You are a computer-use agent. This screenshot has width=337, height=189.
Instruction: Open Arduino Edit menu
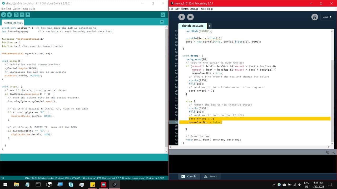[x=9, y=9]
